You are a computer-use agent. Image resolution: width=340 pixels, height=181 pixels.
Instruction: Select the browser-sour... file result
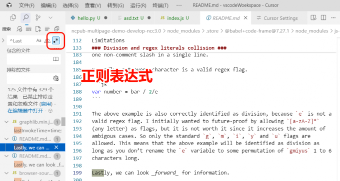pyautogui.click(x=32, y=173)
